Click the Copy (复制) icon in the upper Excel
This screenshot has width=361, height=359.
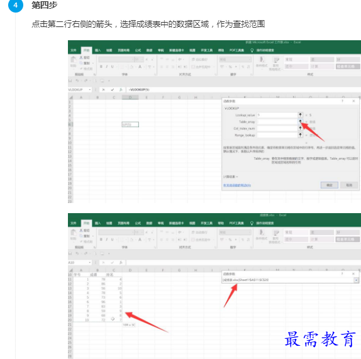tap(81, 63)
